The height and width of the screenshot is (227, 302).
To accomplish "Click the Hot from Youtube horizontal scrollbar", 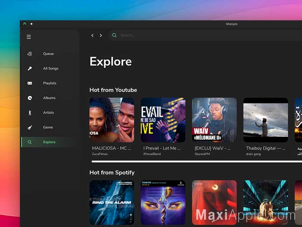I will pos(197,161).
